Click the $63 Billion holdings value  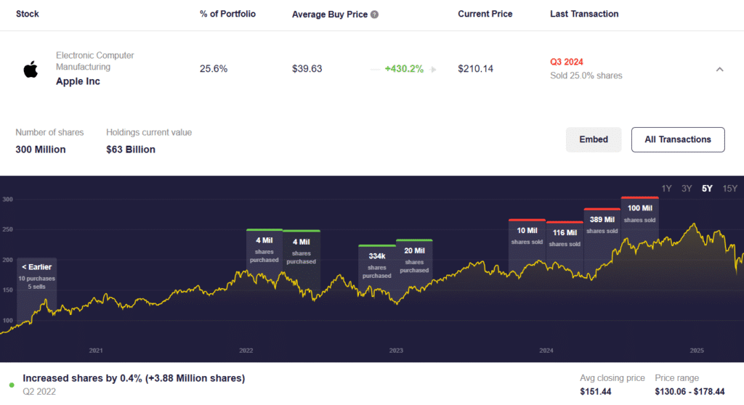click(x=131, y=150)
